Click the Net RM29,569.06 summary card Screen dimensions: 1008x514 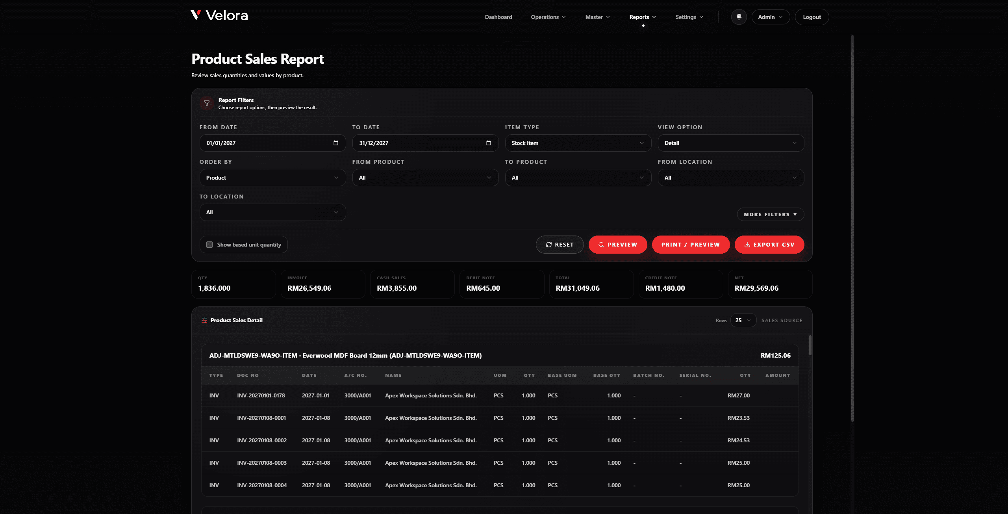pos(770,284)
